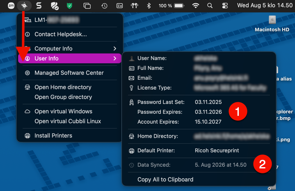The height and width of the screenshot is (191, 295).
Task: Open the Wi-Fi menu
Action: tap(196, 6)
